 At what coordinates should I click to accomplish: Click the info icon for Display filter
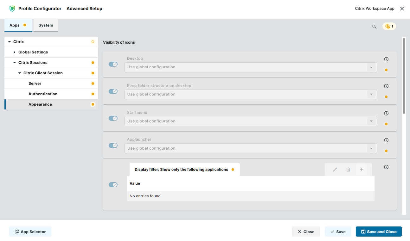point(386,167)
